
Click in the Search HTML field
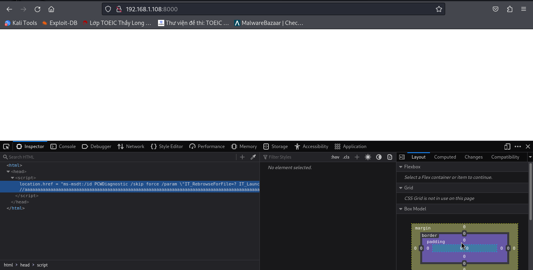(119, 157)
